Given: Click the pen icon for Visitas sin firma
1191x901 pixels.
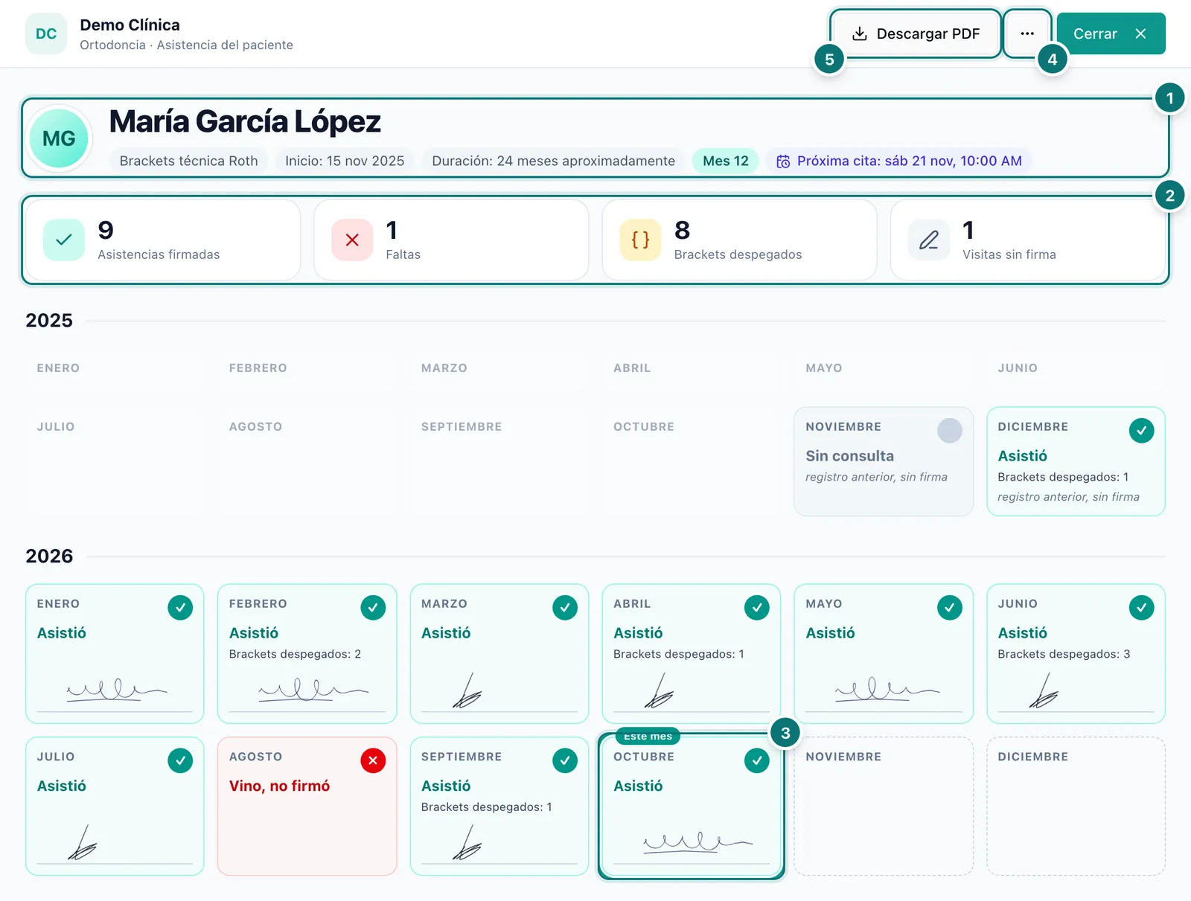Looking at the screenshot, I should [x=929, y=240].
